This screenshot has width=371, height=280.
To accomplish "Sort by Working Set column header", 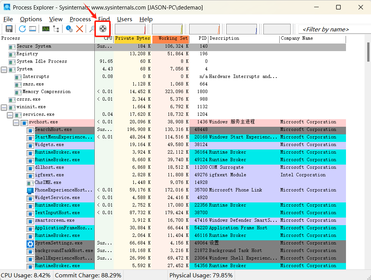I will 171,39.
